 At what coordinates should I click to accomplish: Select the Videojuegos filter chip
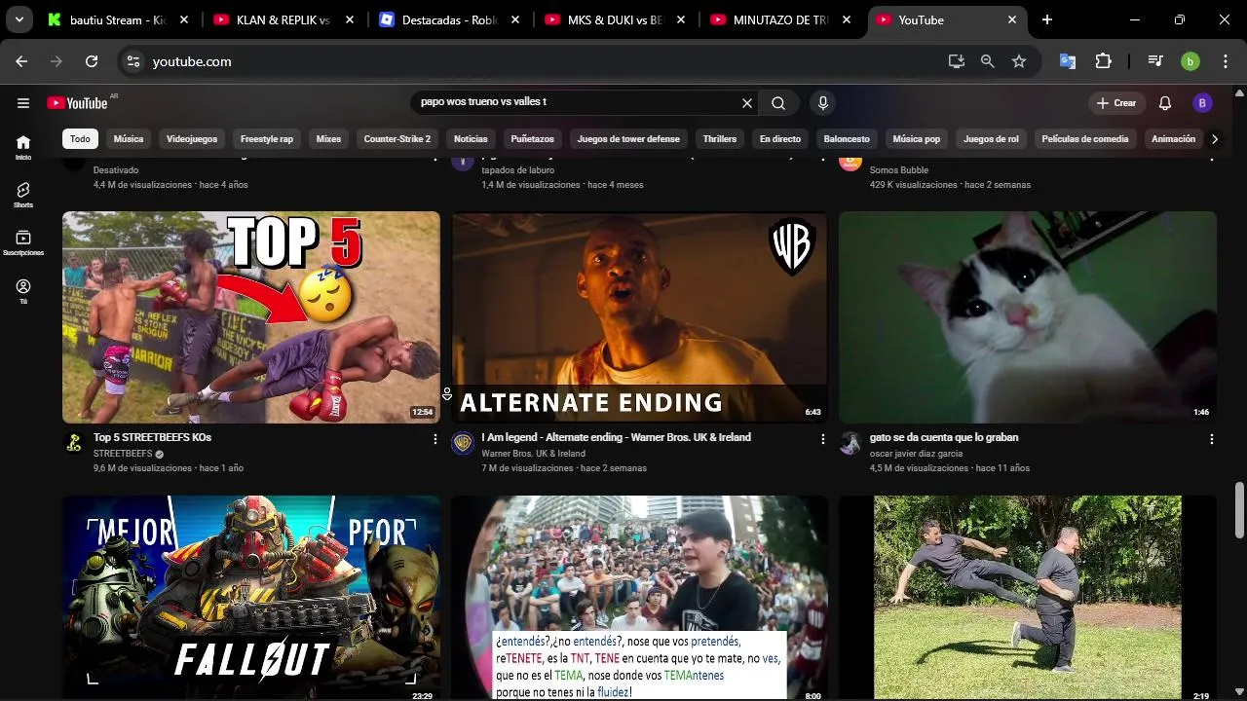point(192,139)
